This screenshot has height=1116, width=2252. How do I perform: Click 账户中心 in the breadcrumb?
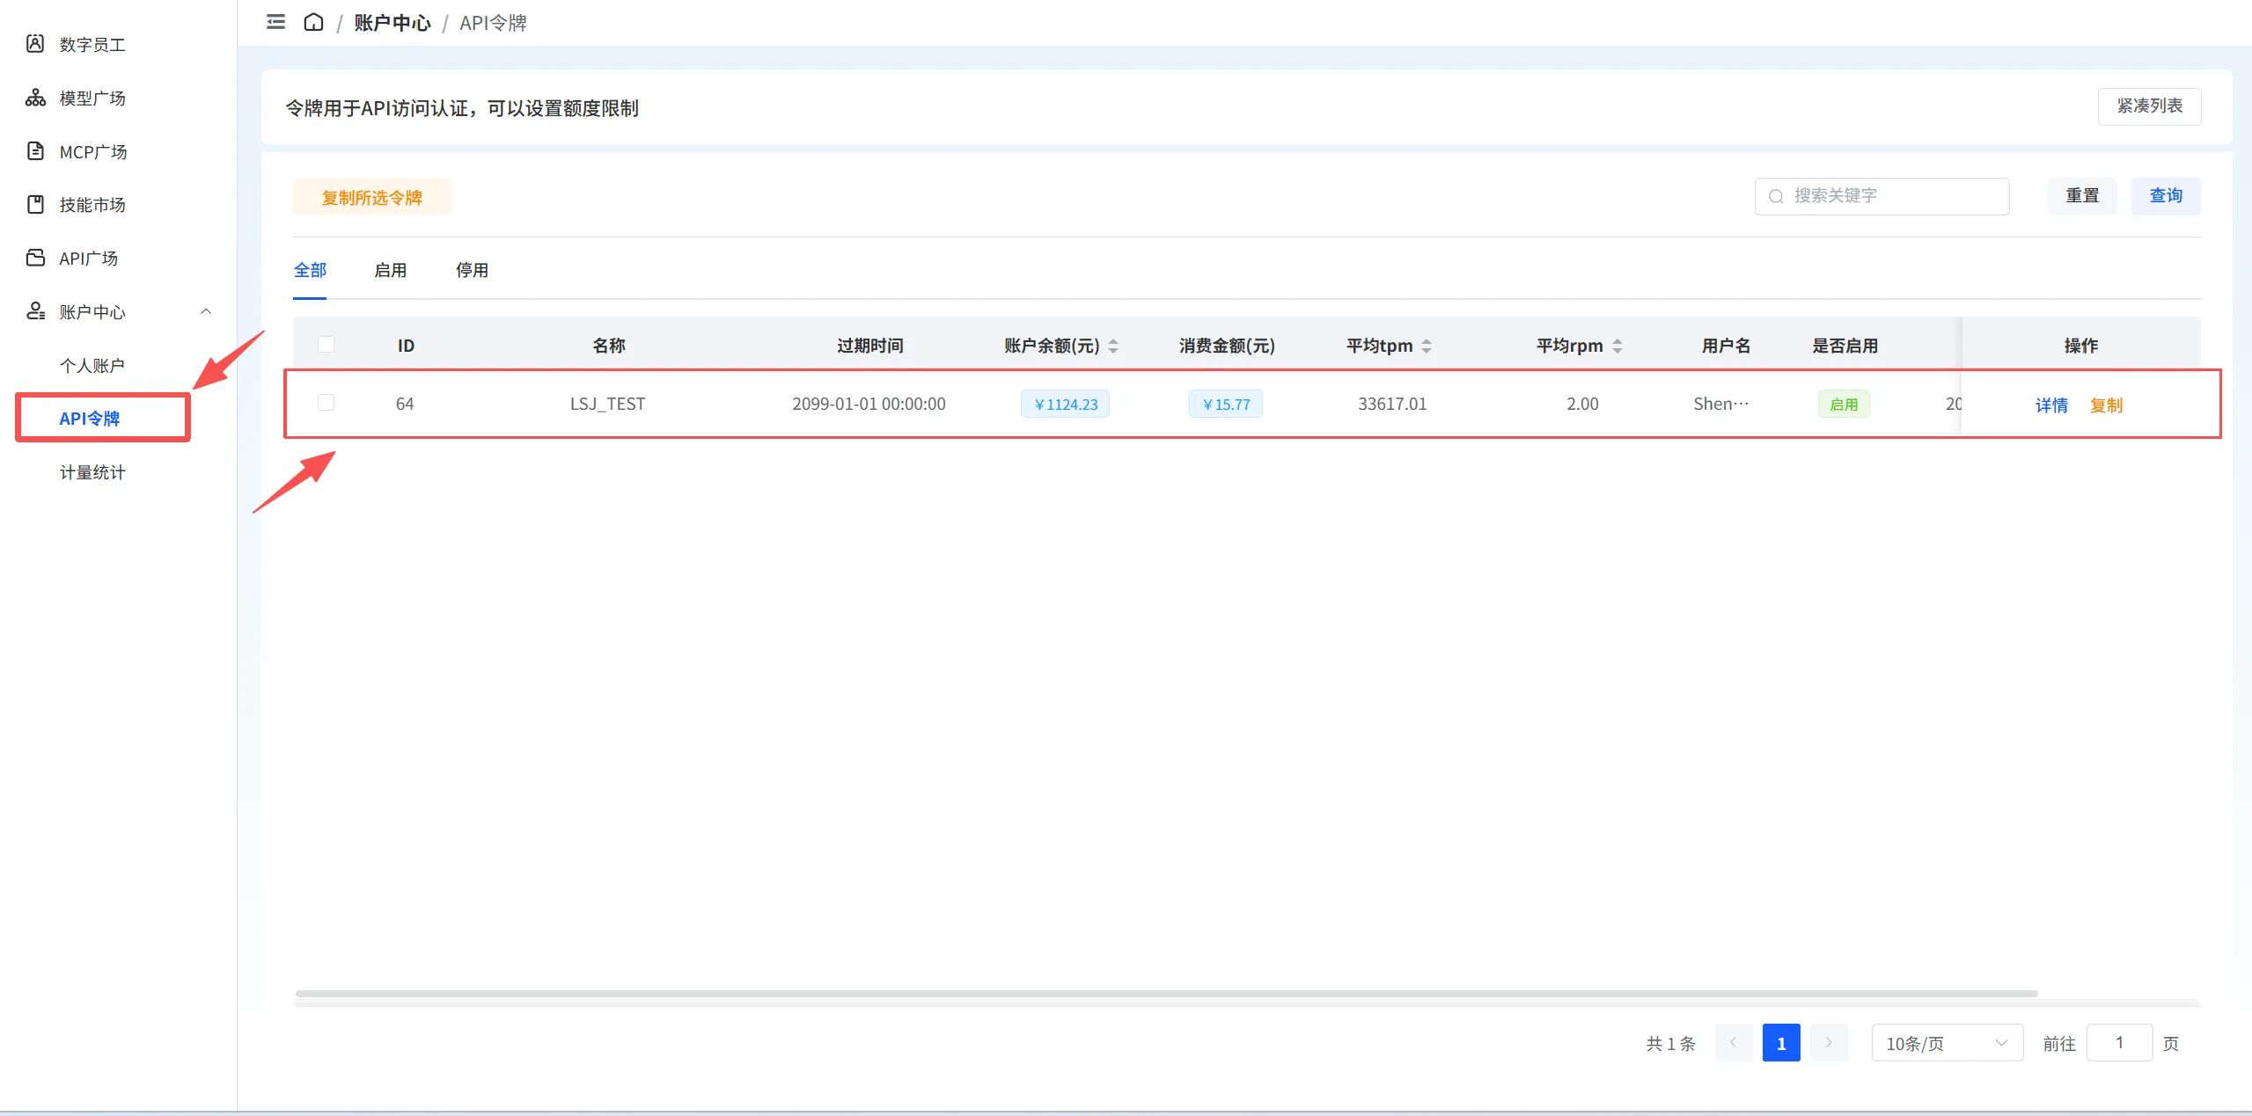tap(392, 23)
